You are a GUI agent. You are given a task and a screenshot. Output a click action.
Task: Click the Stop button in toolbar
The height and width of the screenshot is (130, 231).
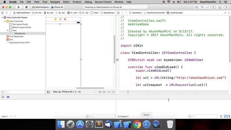click(x=26, y=7)
